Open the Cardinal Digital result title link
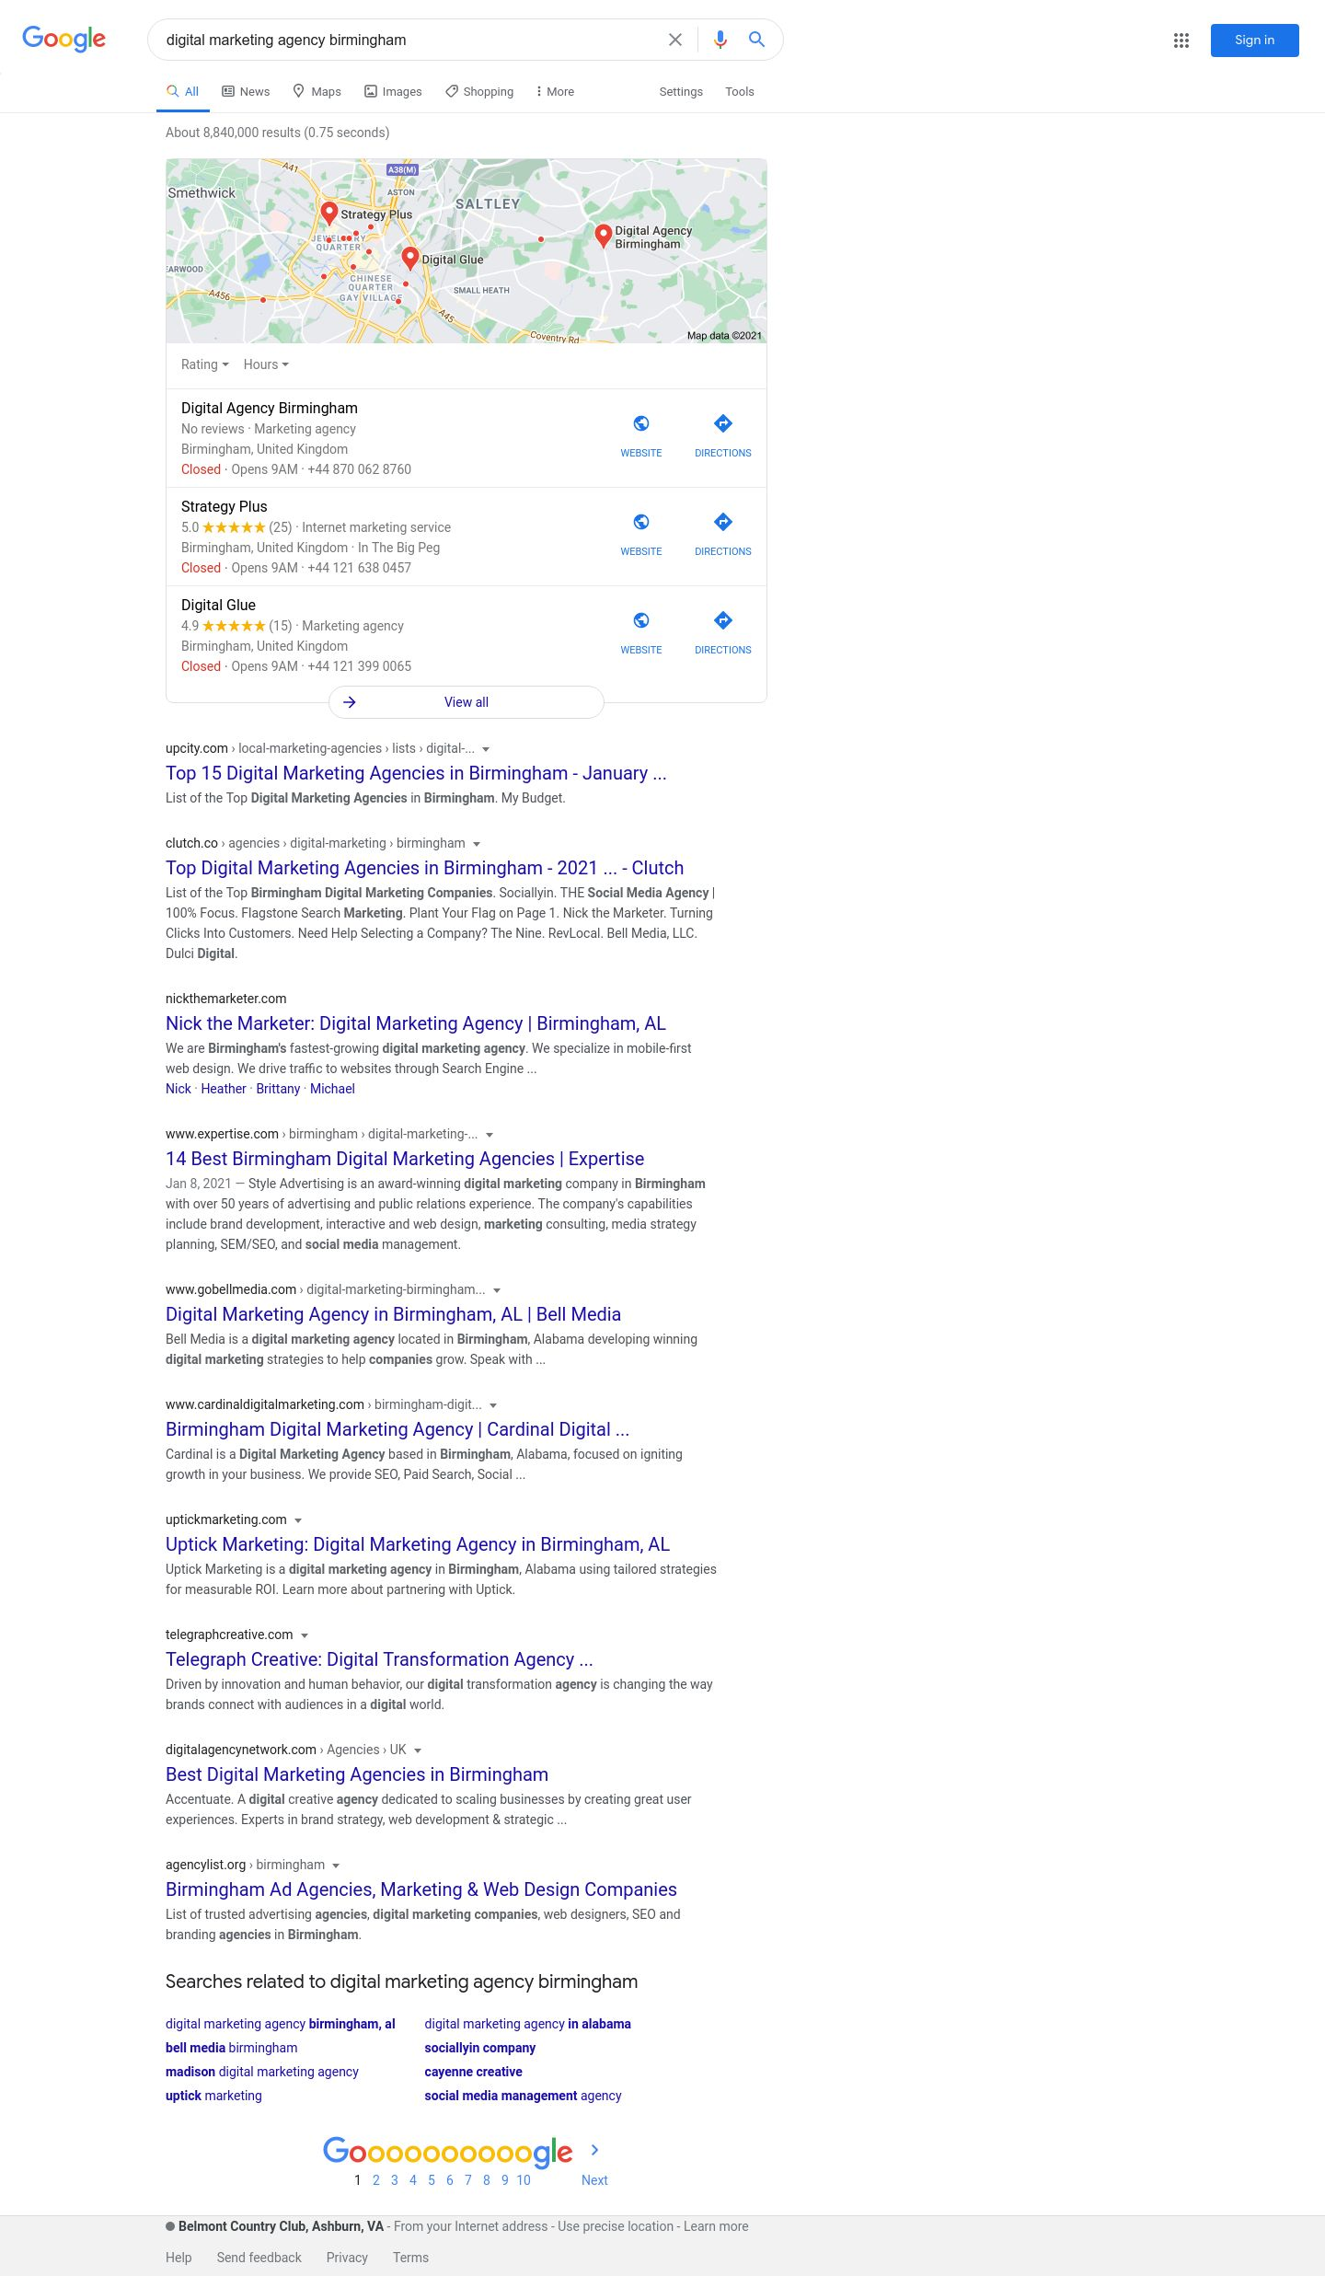1325x2276 pixels. coord(397,1429)
